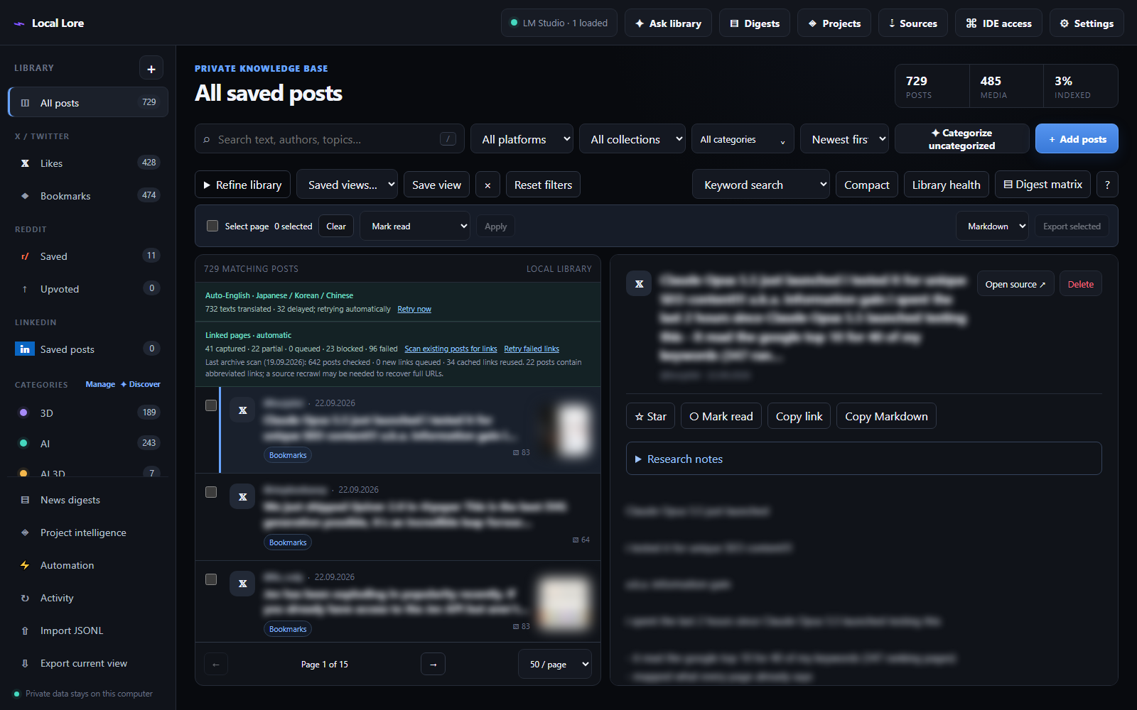
Task: Toggle Mark read on the open post
Action: pyautogui.click(x=721, y=416)
